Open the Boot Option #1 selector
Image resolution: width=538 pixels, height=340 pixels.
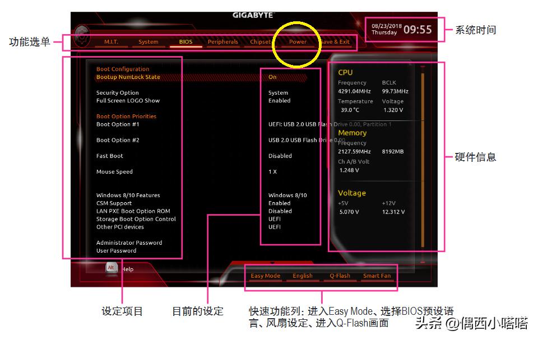[x=115, y=124]
